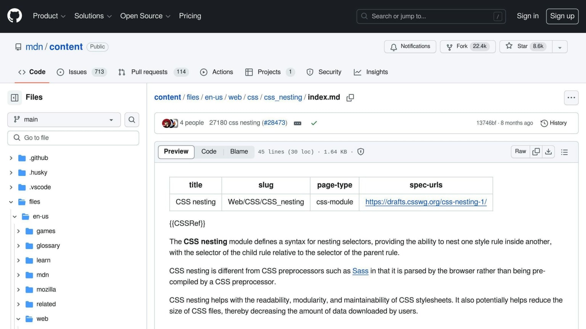The width and height of the screenshot is (586, 329).
Task: Copy raw file contents icon
Action: coord(536,152)
